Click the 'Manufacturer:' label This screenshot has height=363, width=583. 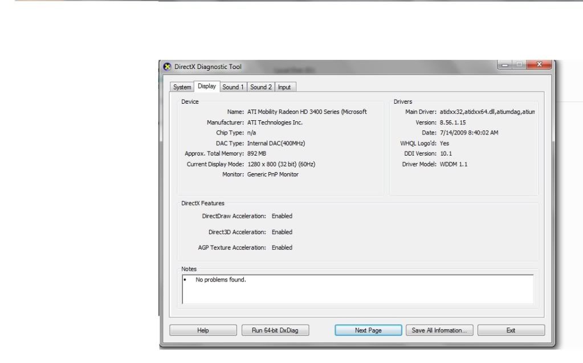point(225,123)
